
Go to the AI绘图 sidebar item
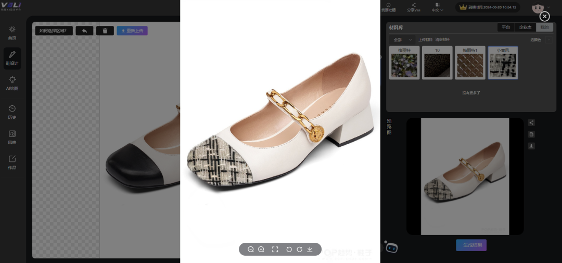tap(12, 83)
